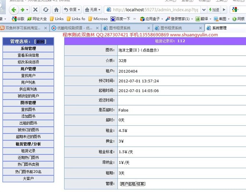The image size is (246, 192).
Task: Click the 添加图书 sidebar link
Action: tap(28, 117)
